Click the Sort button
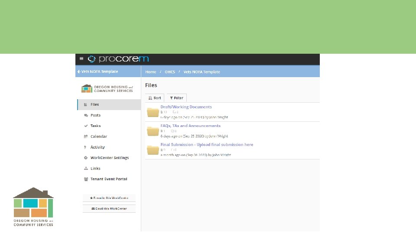 tap(155, 98)
